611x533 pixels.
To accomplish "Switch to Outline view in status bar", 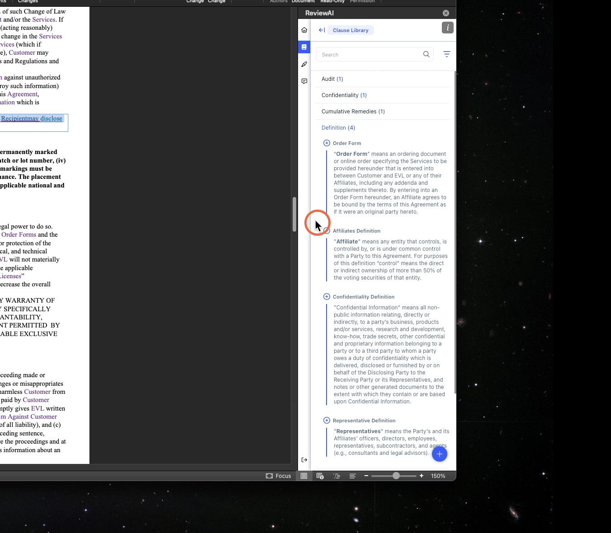I will tap(336, 476).
